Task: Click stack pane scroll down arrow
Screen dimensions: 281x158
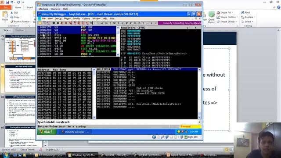Action: point(199,117)
